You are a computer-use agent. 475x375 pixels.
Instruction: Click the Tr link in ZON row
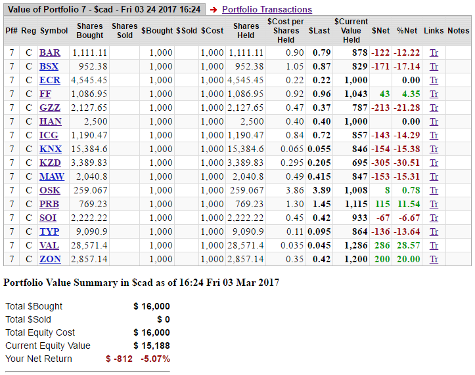tap(434, 259)
